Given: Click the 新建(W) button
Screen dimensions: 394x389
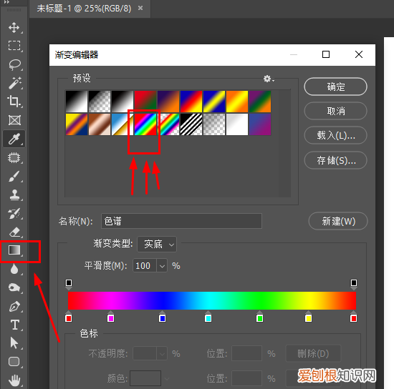Looking at the screenshot, I should click(338, 221).
